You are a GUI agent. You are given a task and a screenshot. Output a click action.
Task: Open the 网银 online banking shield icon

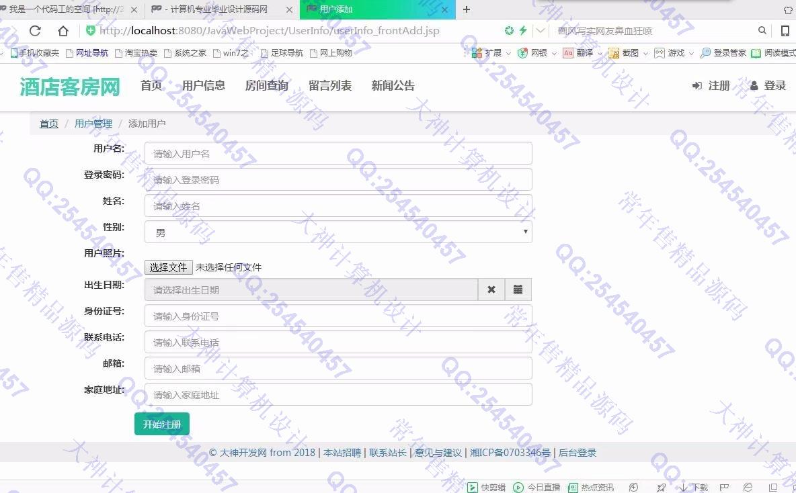click(522, 53)
